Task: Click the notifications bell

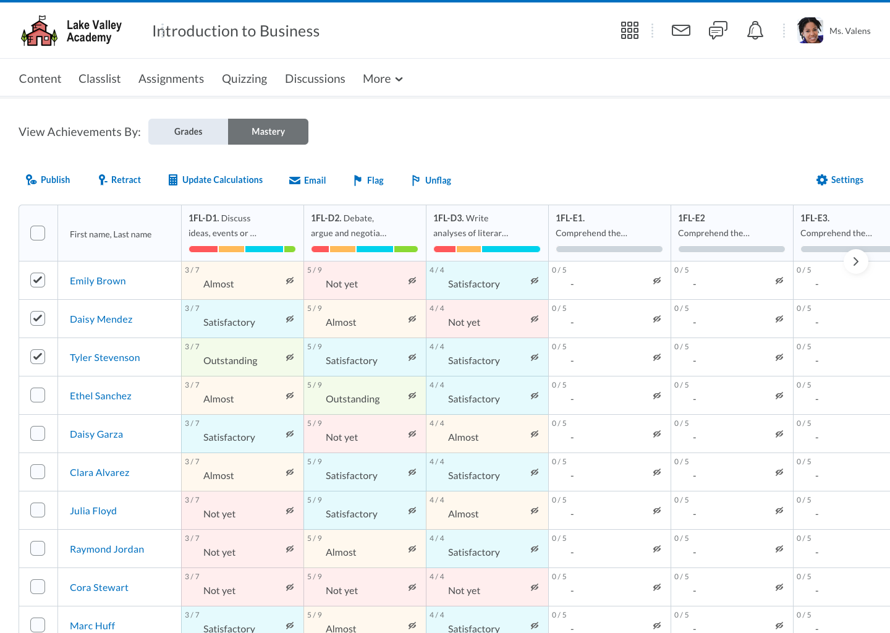Action: [755, 30]
